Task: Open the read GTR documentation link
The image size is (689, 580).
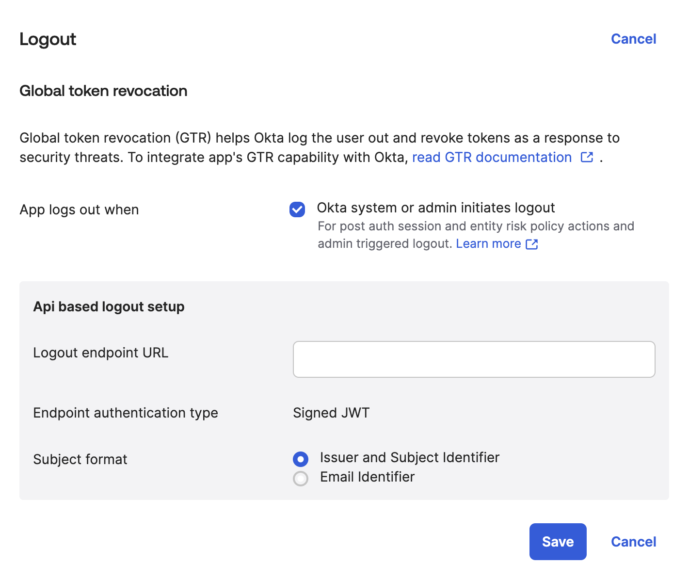Action: point(492,158)
